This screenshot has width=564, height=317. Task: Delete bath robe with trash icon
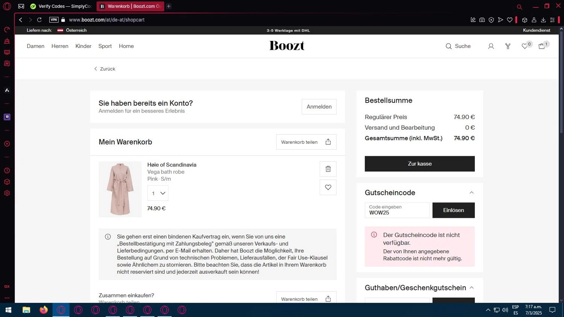328,169
